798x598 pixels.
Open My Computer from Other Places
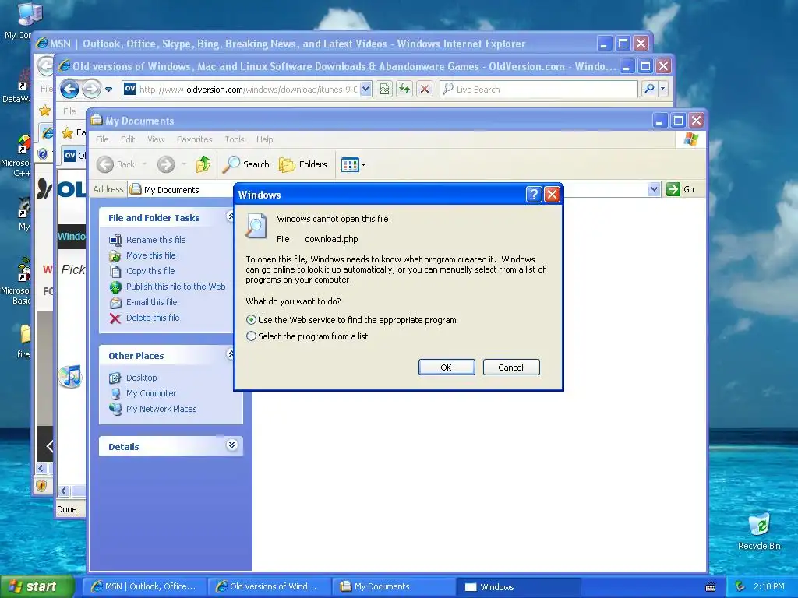151,393
